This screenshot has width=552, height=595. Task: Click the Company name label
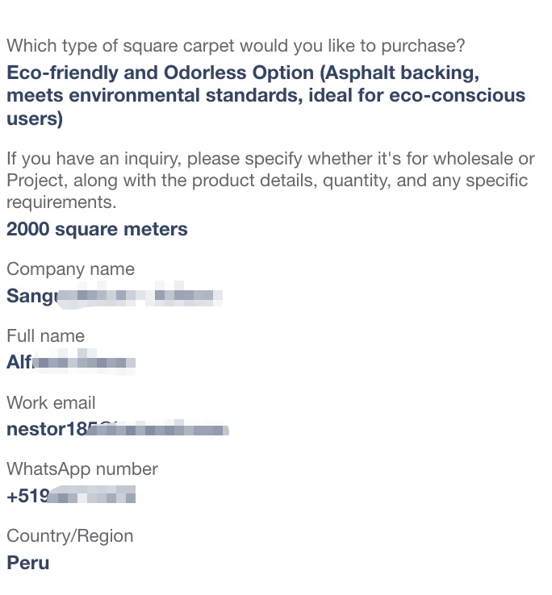[71, 269]
